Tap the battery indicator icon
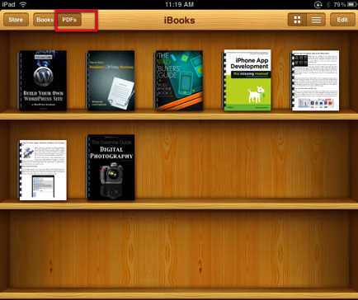Image resolution: width=358 pixels, height=300 pixels. [x=351, y=4]
